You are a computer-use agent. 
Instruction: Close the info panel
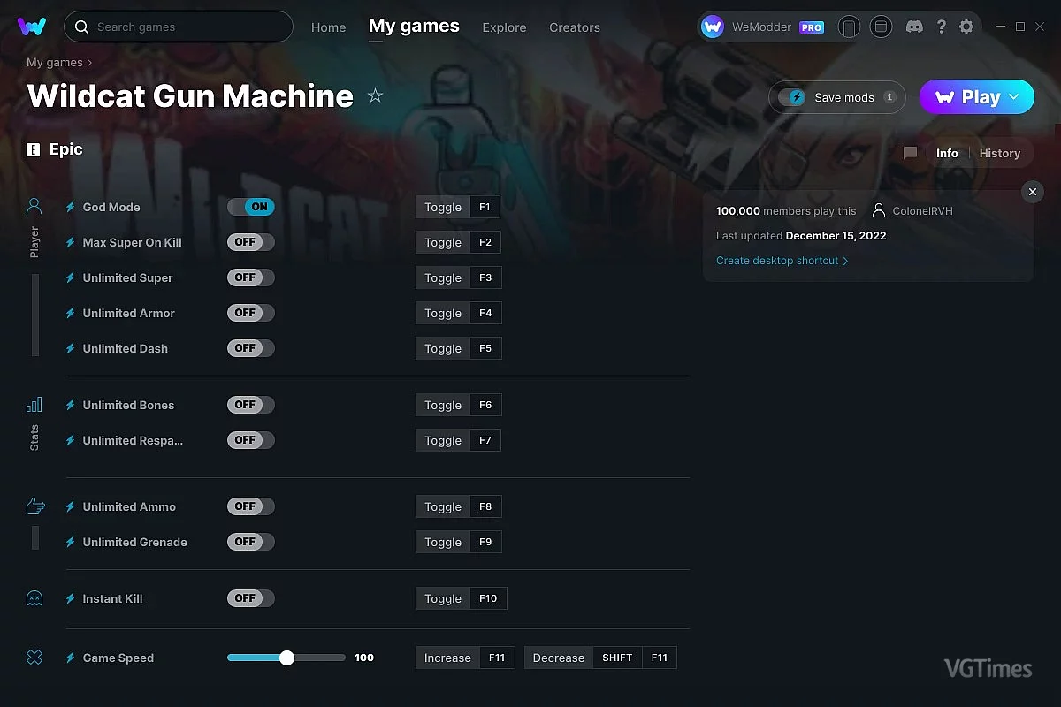pos(1033,192)
